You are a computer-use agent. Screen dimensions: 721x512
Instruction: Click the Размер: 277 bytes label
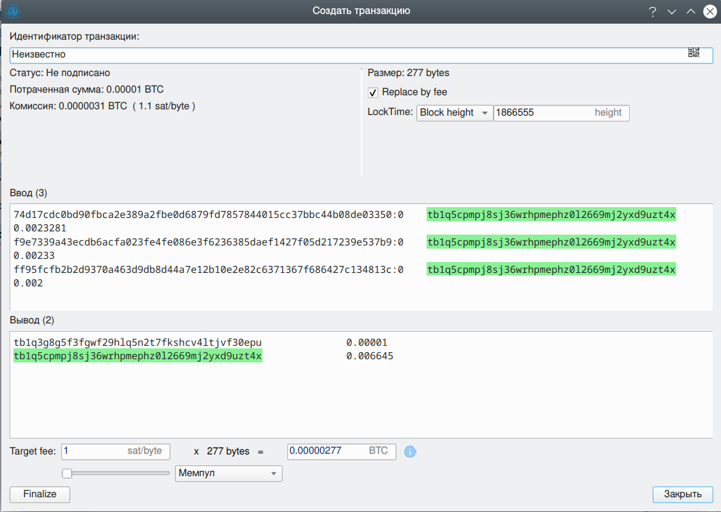point(408,73)
